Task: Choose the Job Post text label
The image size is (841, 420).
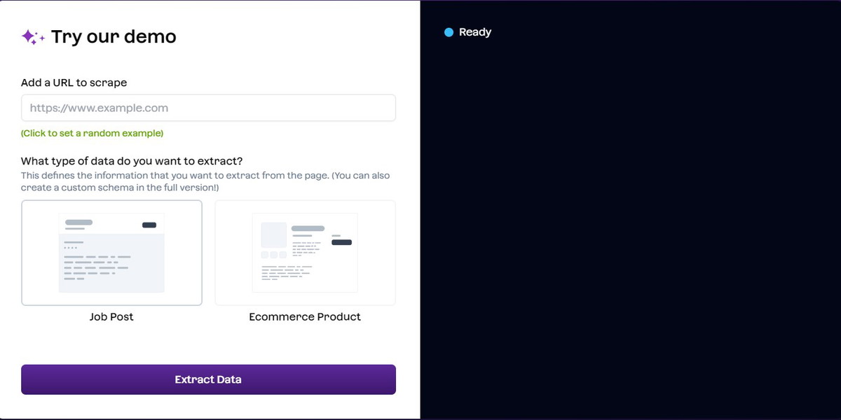Action: [111, 317]
